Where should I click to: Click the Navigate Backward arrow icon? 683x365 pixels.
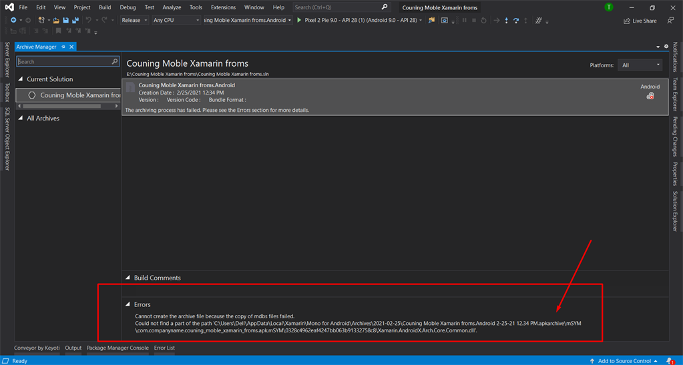(x=13, y=20)
